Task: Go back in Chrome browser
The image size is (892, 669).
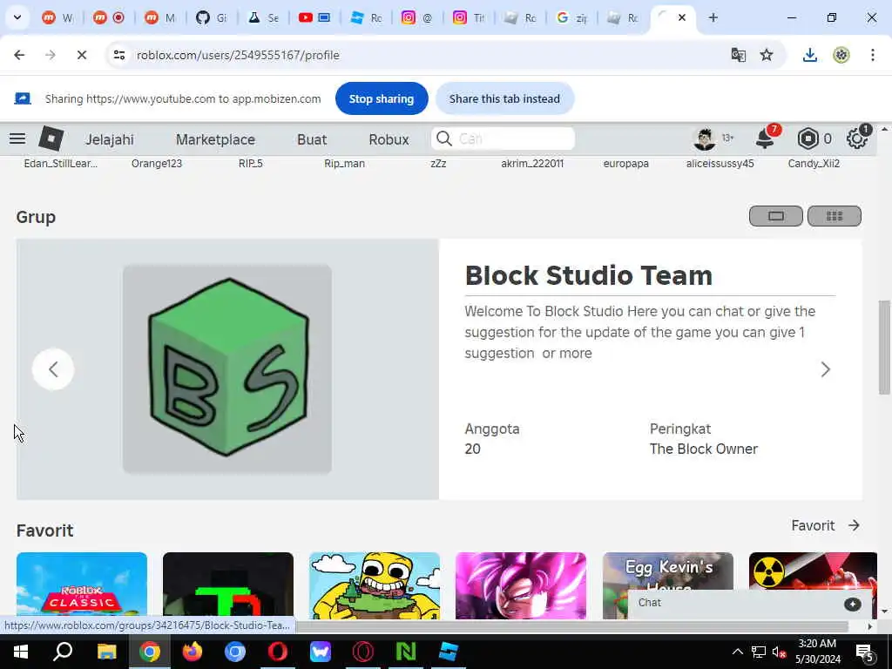Action: pyautogui.click(x=19, y=55)
